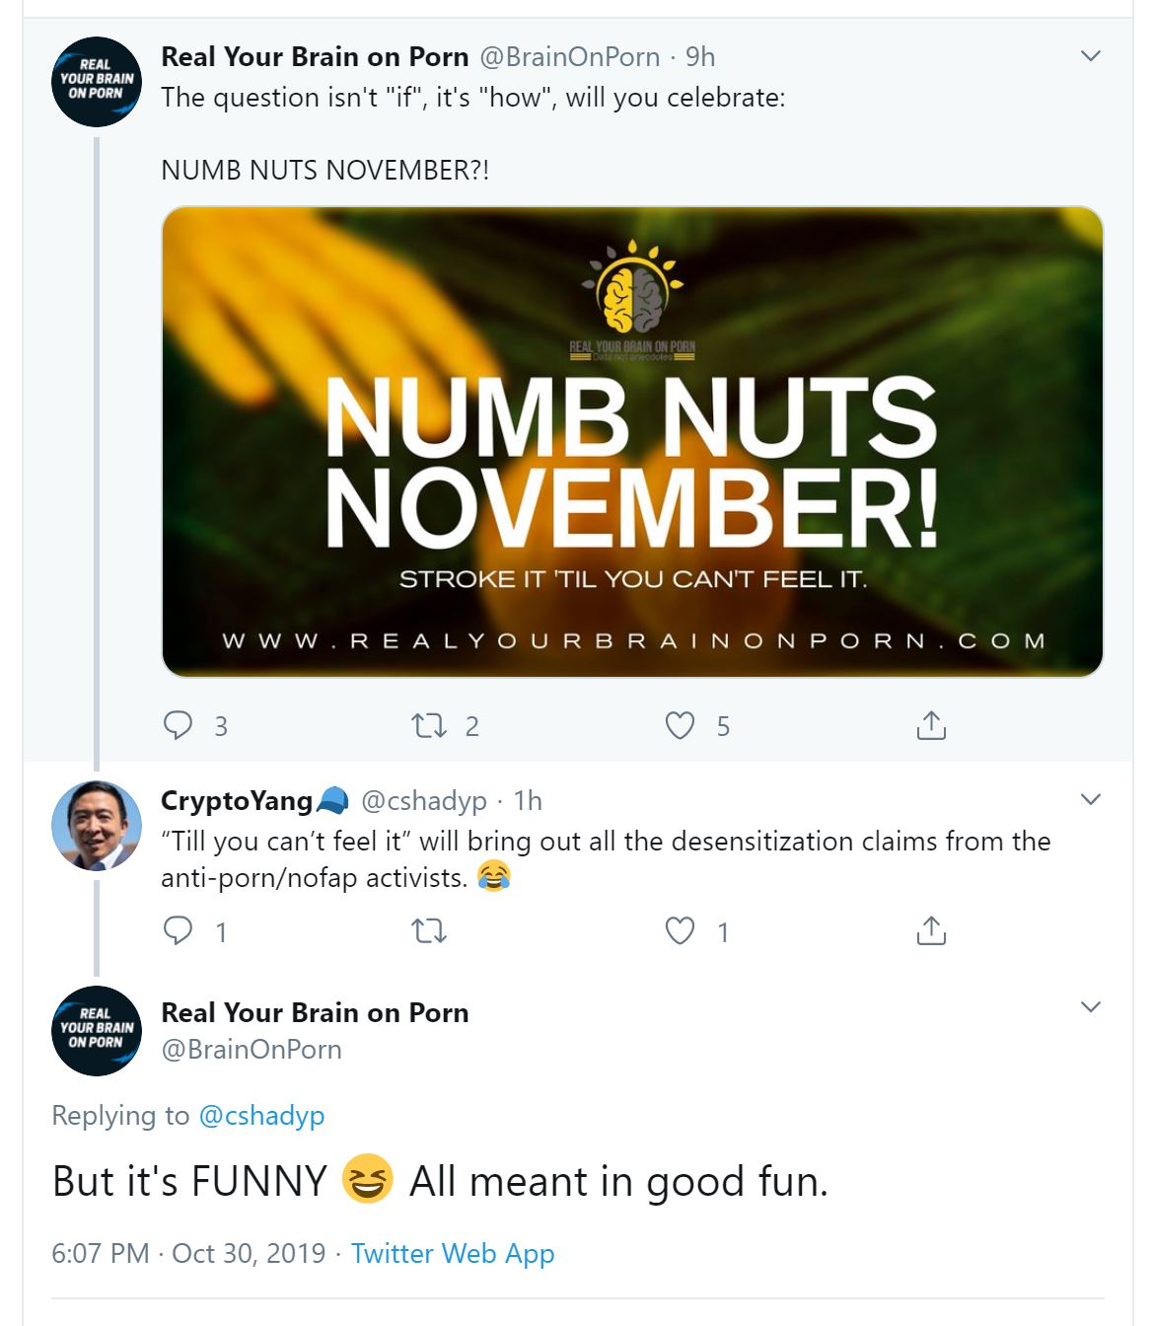Image resolution: width=1152 pixels, height=1326 pixels.
Task: Like CryptoYang's tweet
Action: pyautogui.click(x=680, y=931)
